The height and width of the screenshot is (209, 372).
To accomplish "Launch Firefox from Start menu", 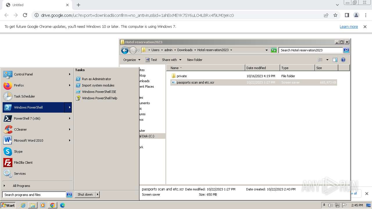I will (x=37, y=85).
